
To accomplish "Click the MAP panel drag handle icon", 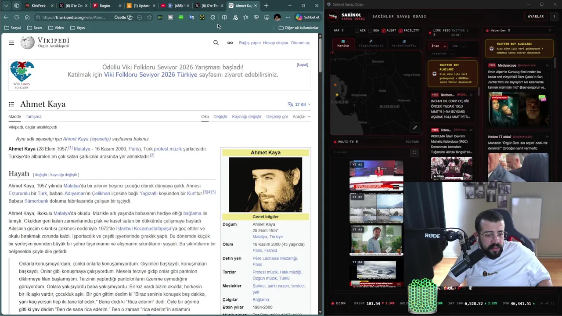I will tap(343, 31).
